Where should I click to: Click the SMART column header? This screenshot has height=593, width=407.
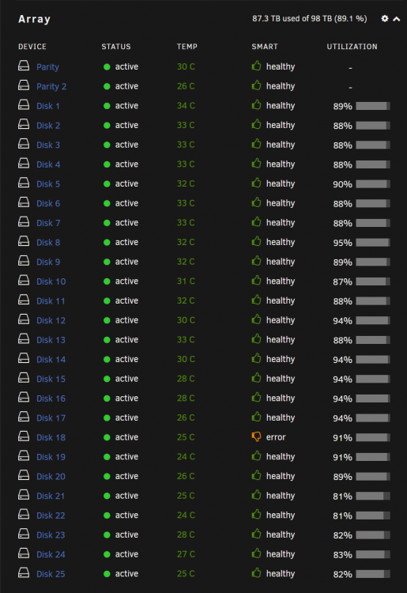coord(265,47)
